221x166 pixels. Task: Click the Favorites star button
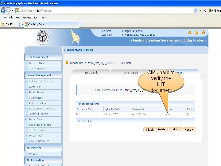click(x=7, y=24)
